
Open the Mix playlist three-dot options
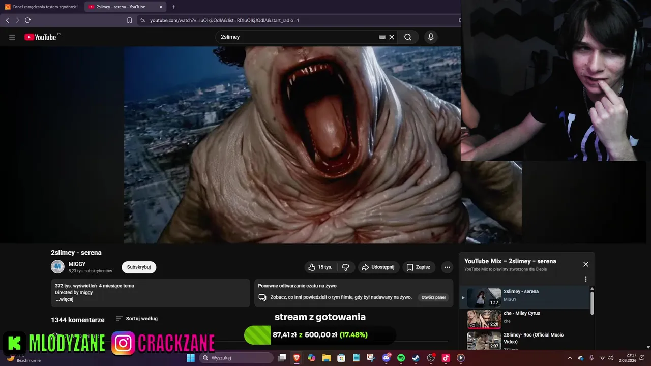point(586,279)
